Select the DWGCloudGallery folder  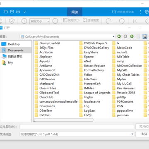click(x=94, y=48)
